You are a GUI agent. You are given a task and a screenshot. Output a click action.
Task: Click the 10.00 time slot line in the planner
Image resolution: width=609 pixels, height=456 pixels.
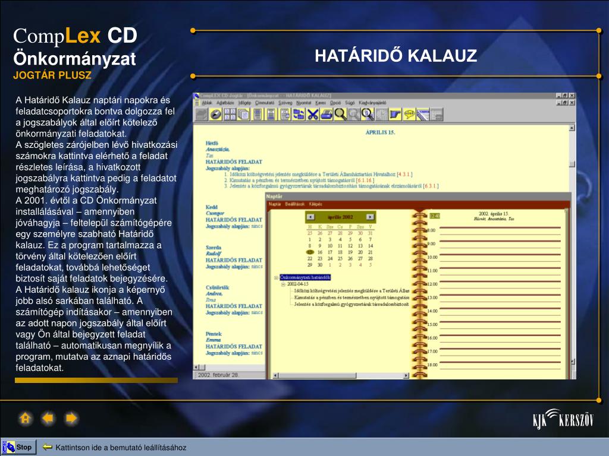click(x=500, y=255)
